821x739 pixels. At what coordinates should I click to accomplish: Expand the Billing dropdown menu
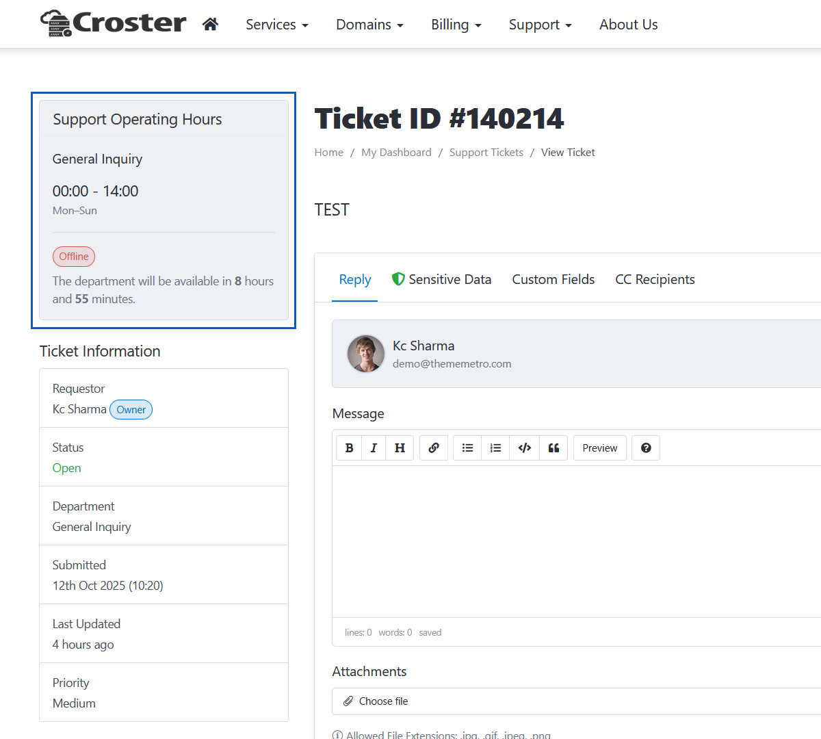(456, 25)
